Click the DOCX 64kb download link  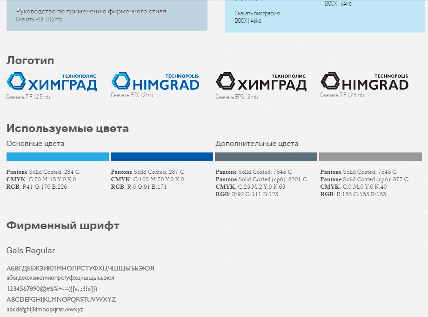tap(338, 4)
